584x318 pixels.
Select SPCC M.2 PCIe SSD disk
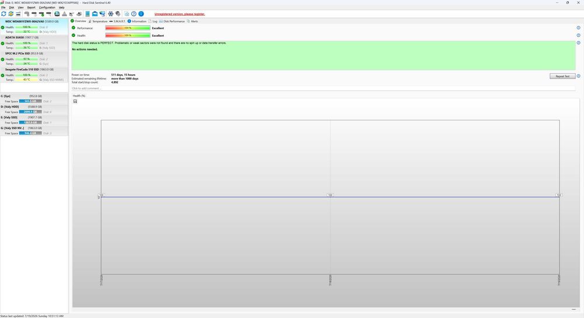click(34, 58)
